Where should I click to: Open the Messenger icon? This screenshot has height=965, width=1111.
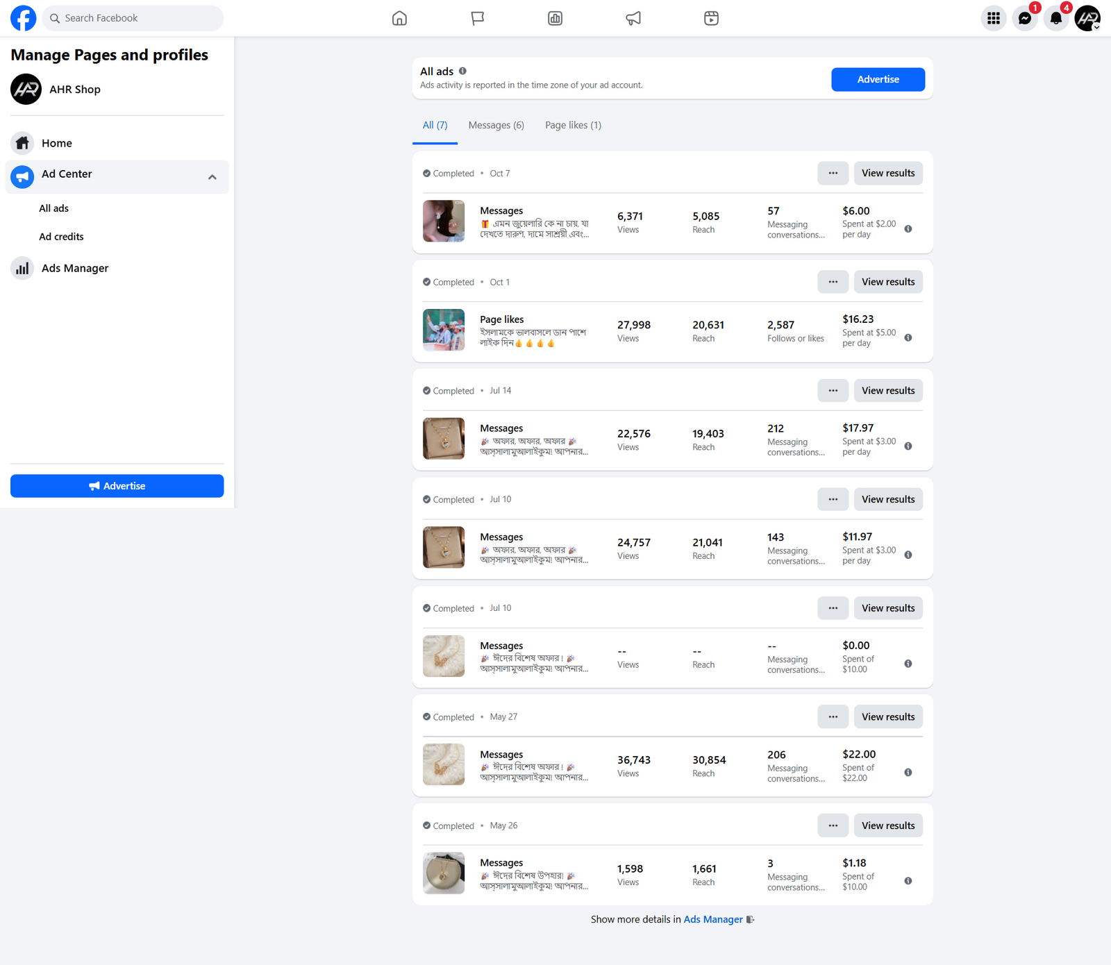[x=1024, y=19]
